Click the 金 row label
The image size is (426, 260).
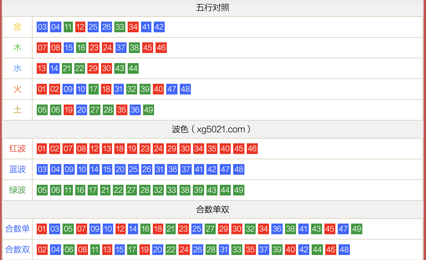(17, 27)
